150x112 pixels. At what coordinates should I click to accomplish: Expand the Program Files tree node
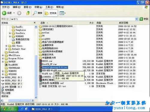coord(3,59)
